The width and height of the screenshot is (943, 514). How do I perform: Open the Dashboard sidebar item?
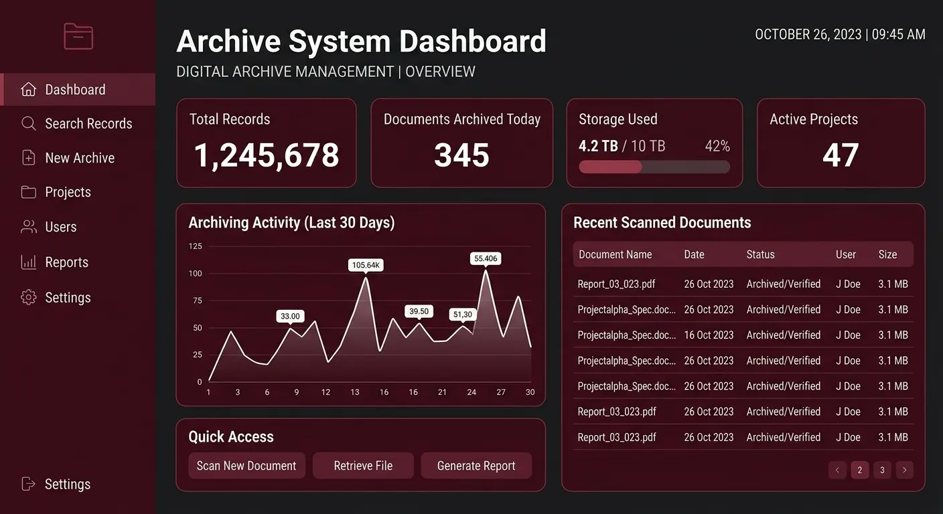click(x=78, y=90)
